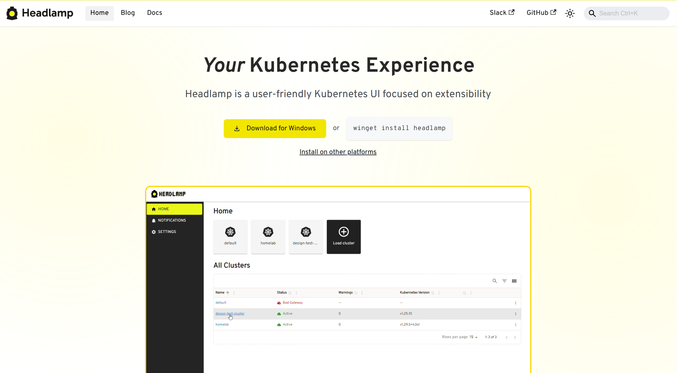Click the Download for Windows button
Screen dimensions: 677x373
click(x=275, y=128)
